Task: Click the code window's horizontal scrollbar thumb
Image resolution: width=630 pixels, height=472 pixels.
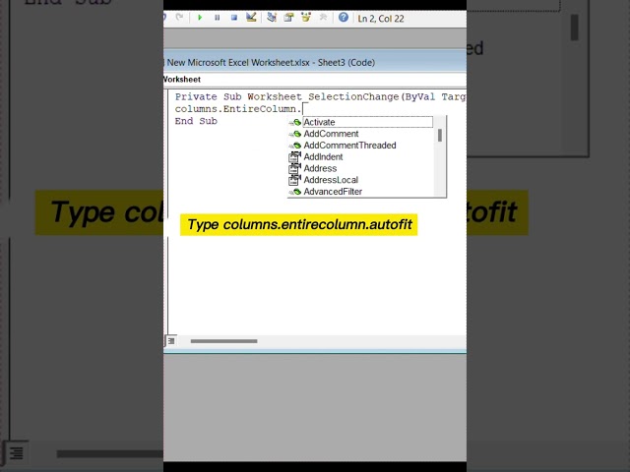Action: (223, 341)
